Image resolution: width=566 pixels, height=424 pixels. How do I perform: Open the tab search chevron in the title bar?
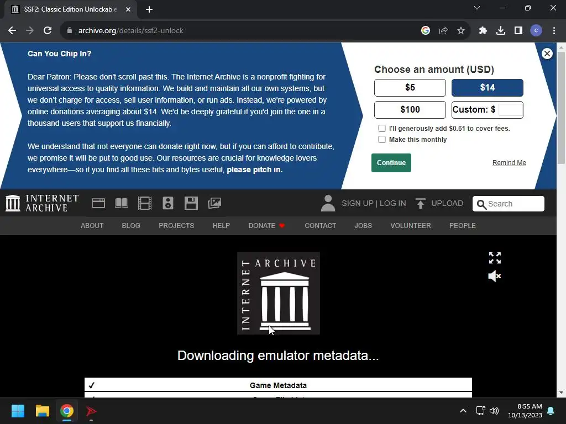point(477,8)
